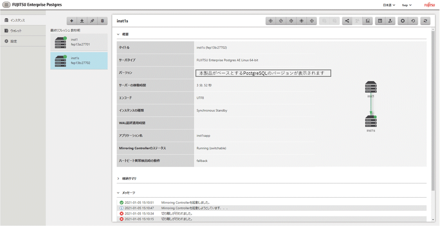The width and height of the screenshot is (440, 226).
Task: Click the 切り離しが行われました message at 15:10:34
Action: [272, 213]
